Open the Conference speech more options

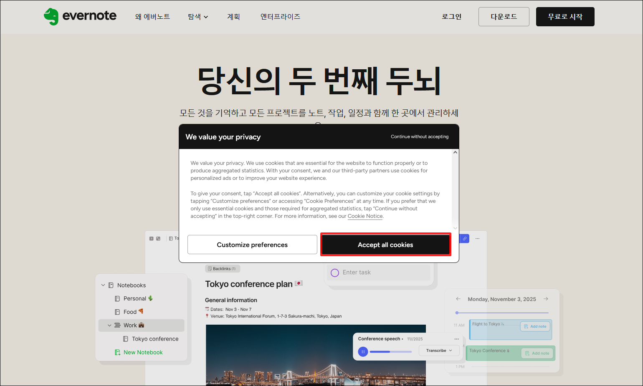(456, 339)
